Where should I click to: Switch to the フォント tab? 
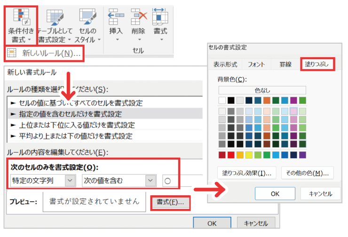point(256,64)
